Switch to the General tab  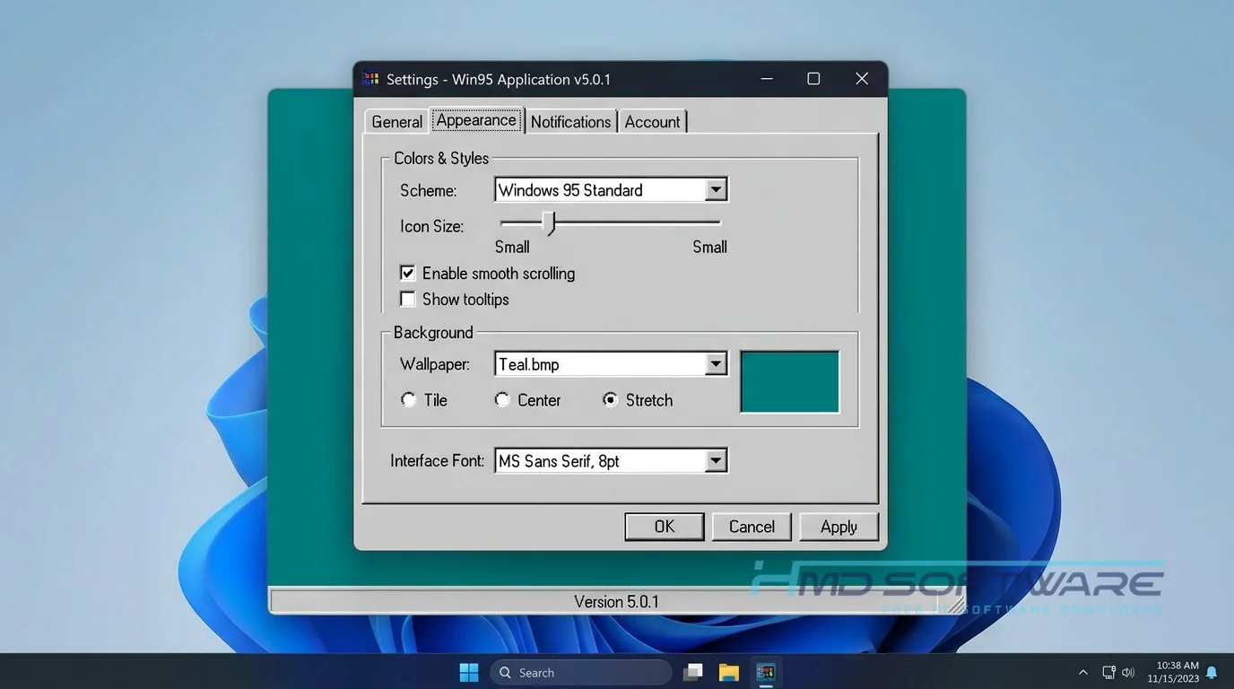click(x=396, y=121)
